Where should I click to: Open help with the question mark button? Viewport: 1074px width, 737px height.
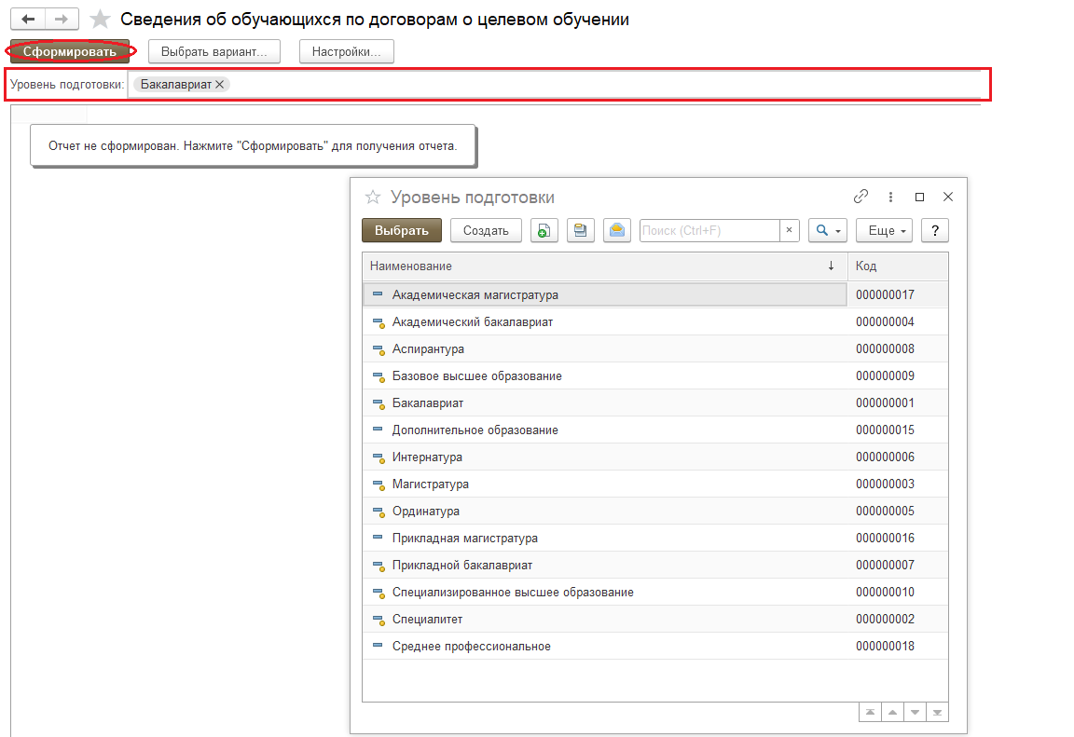click(934, 230)
